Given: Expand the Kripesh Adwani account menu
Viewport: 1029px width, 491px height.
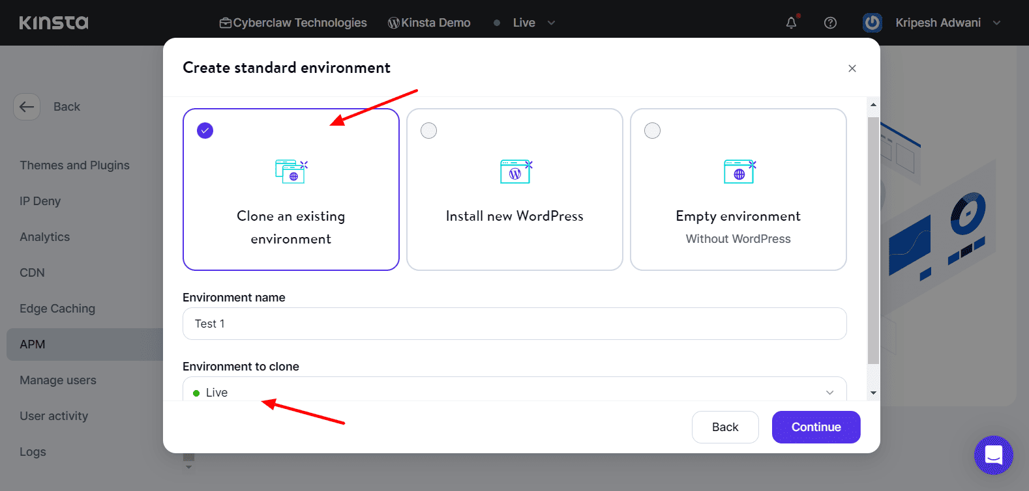Looking at the screenshot, I should [x=996, y=23].
